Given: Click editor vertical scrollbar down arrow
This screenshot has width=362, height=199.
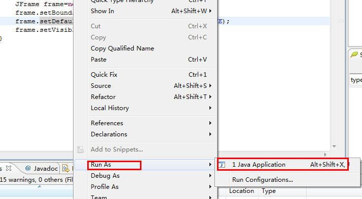Looking at the screenshot, I should 334,146.
